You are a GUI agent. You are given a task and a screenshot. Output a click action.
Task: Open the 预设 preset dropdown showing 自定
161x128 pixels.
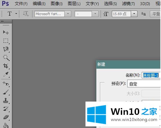tap(144, 84)
